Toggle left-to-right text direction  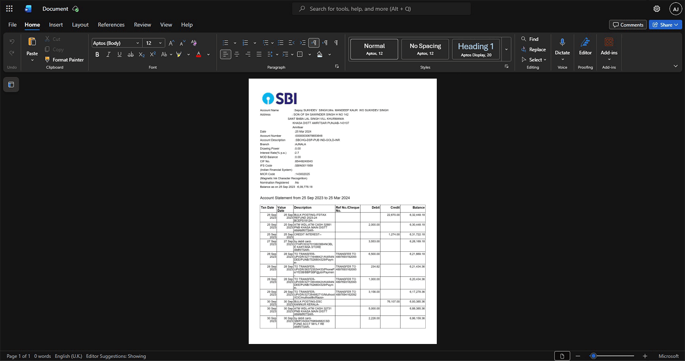[x=314, y=43]
